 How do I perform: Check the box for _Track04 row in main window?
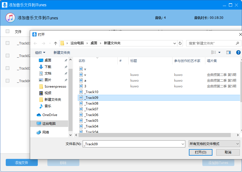coord(8,81)
